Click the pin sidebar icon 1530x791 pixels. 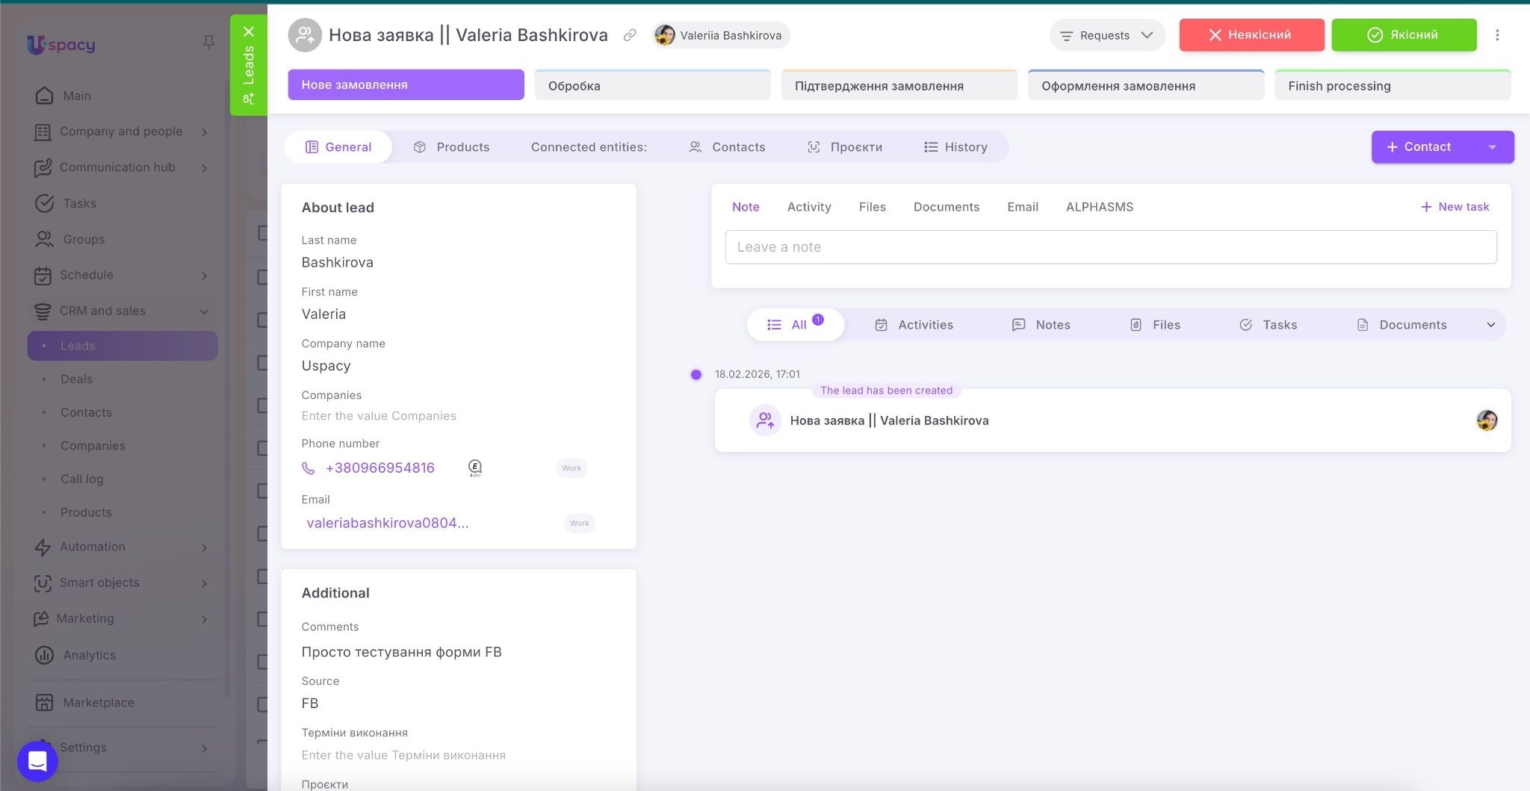209,43
